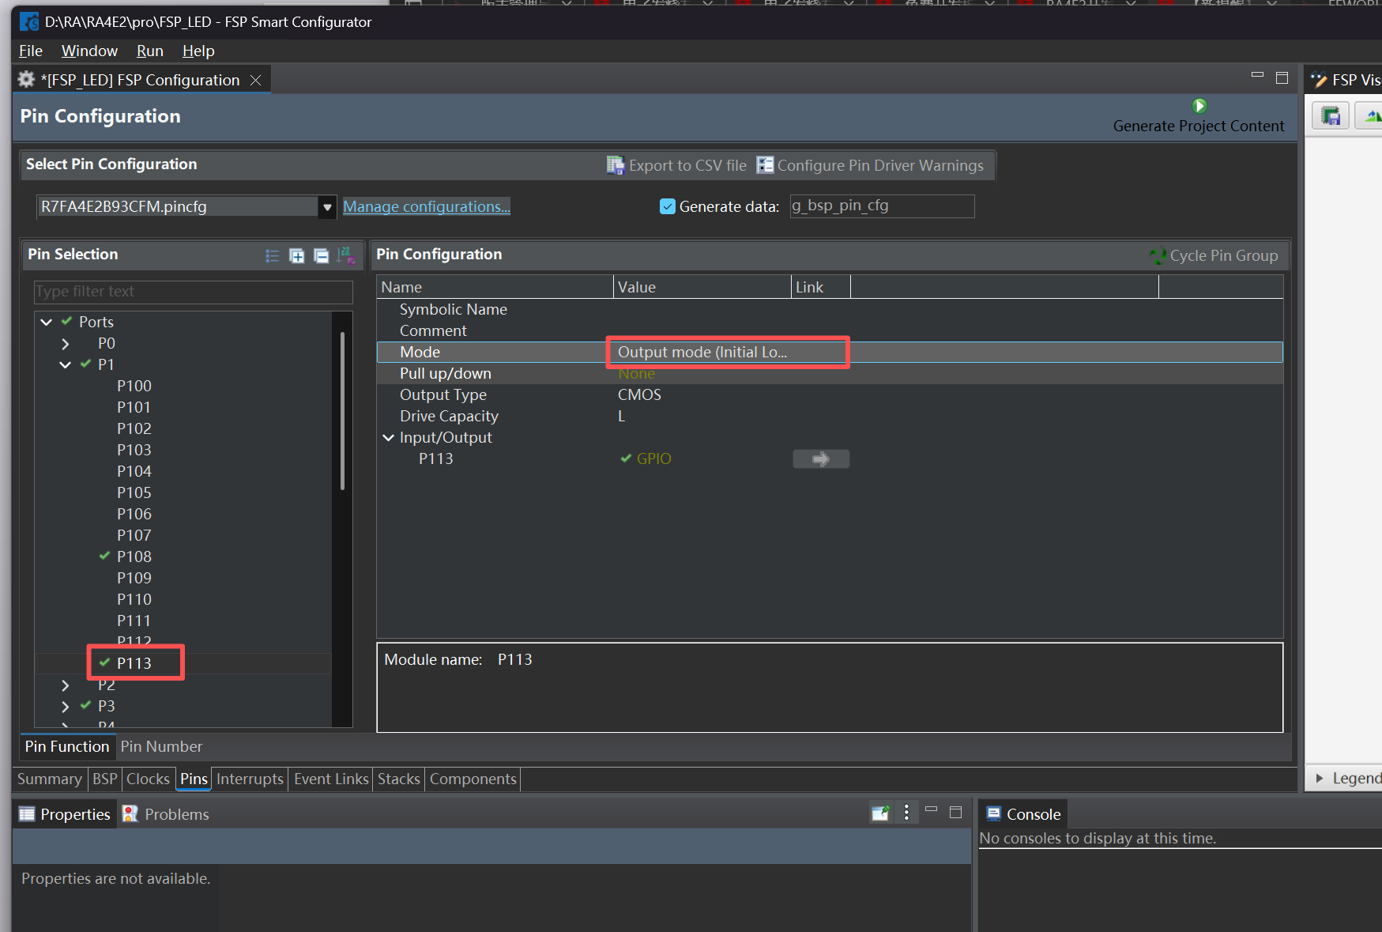Click the g_bsp_pin_cfg data field
Image resolution: width=1382 pixels, height=932 pixels.
click(882, 206)
